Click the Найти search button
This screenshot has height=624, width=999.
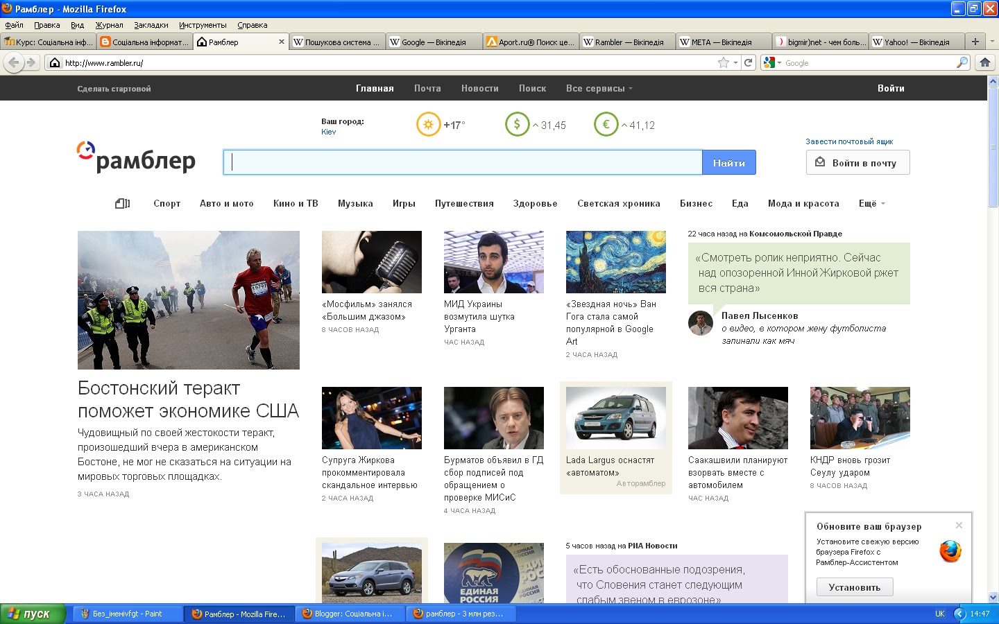point(729,162)
